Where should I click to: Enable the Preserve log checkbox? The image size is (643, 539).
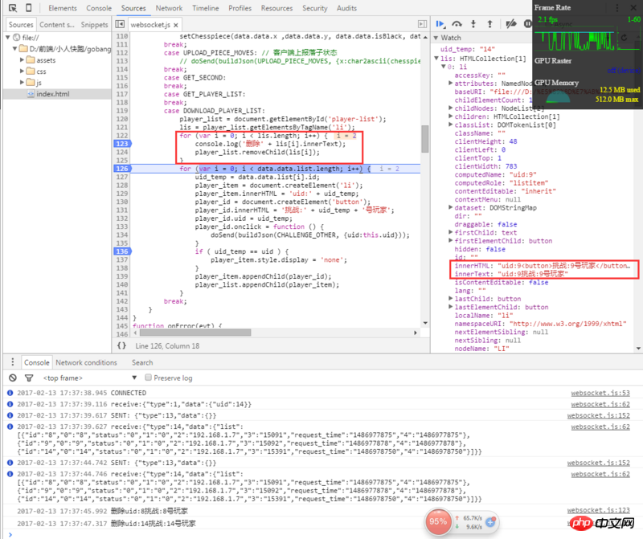(147, 378)
